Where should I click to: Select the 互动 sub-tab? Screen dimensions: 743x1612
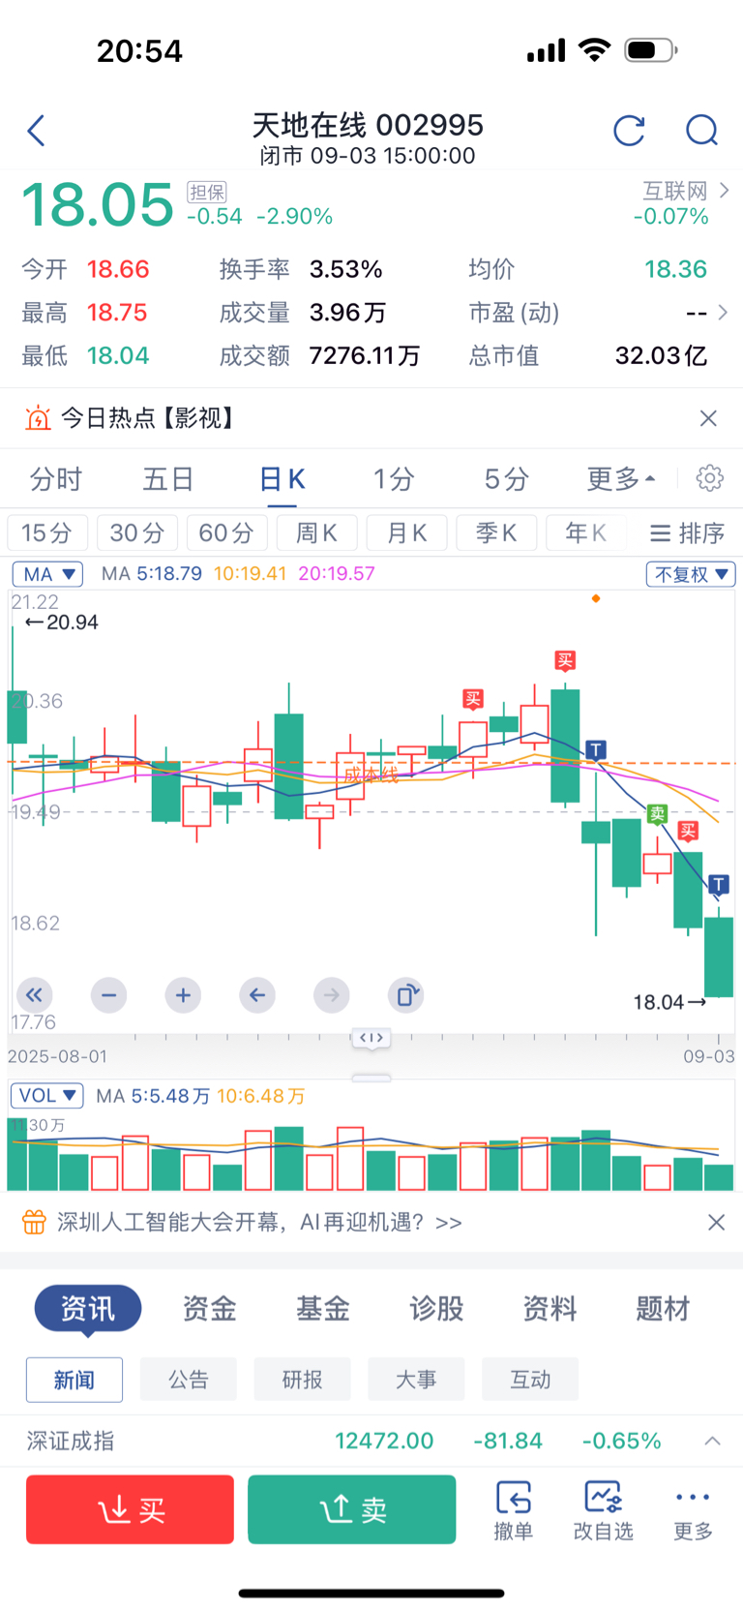pos(530,1380)
